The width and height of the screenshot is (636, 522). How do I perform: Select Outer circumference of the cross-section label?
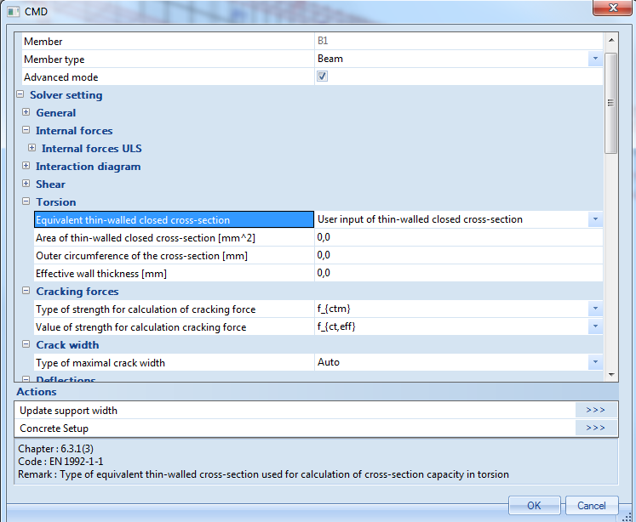click(x=141, y=256)
